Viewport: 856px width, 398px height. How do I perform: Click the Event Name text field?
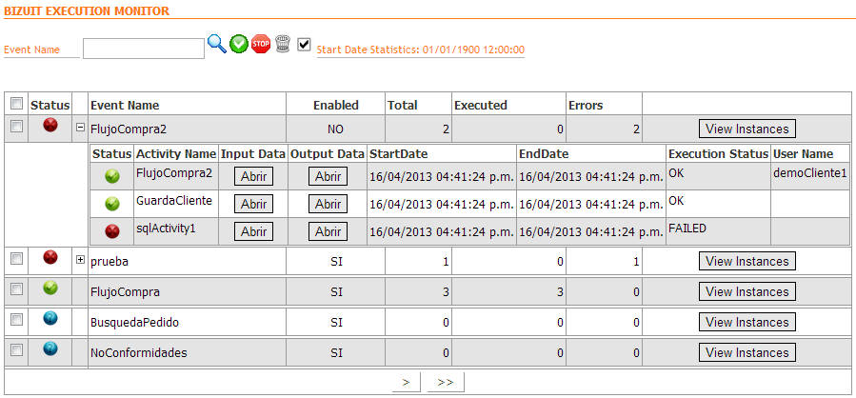point(143,49)
